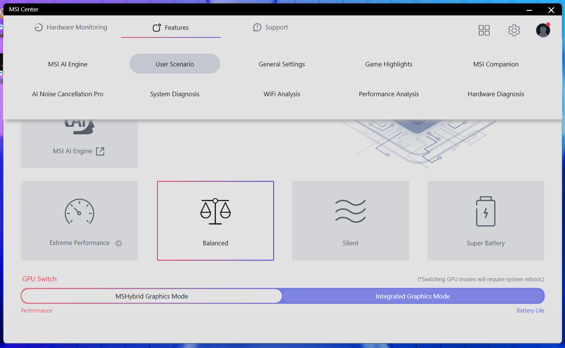
Task: Minimize the MSI Center window
Action: click(x=529, y=10)
